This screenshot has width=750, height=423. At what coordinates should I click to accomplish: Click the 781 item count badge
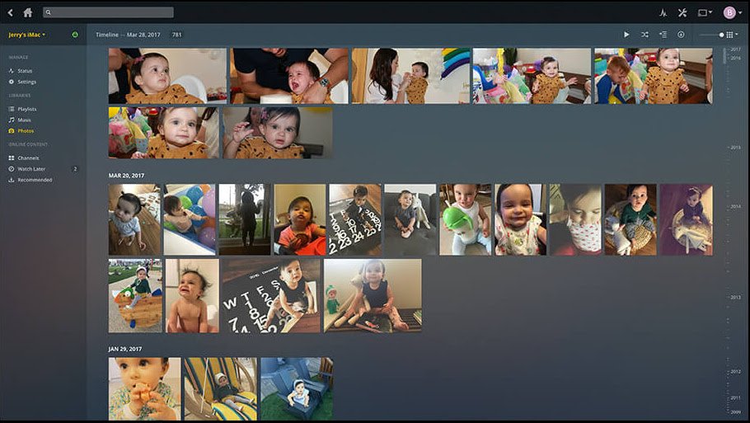coord(177,35)
